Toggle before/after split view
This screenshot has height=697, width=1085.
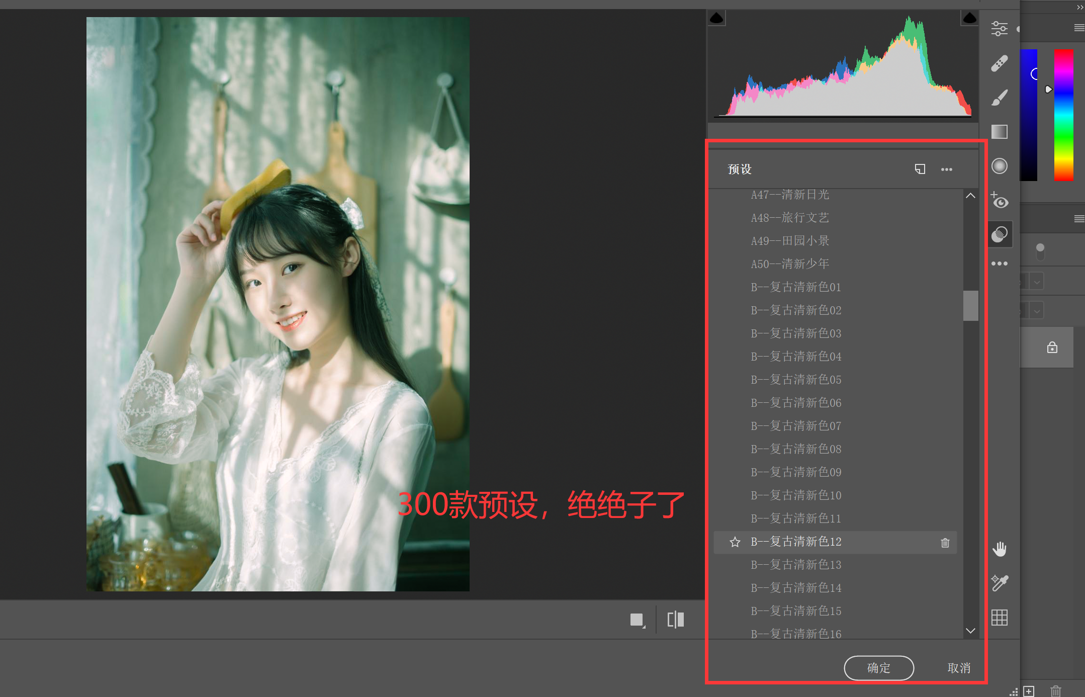point(675,620)
